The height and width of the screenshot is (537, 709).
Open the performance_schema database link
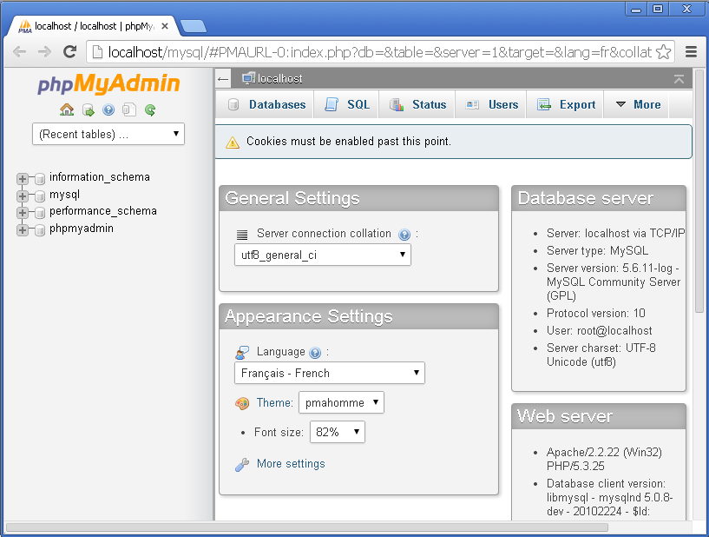point(103,211)
